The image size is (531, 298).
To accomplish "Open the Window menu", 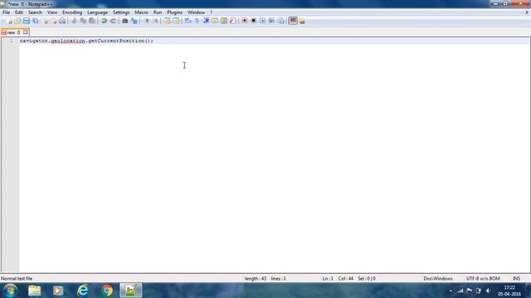I will point(196,12).
